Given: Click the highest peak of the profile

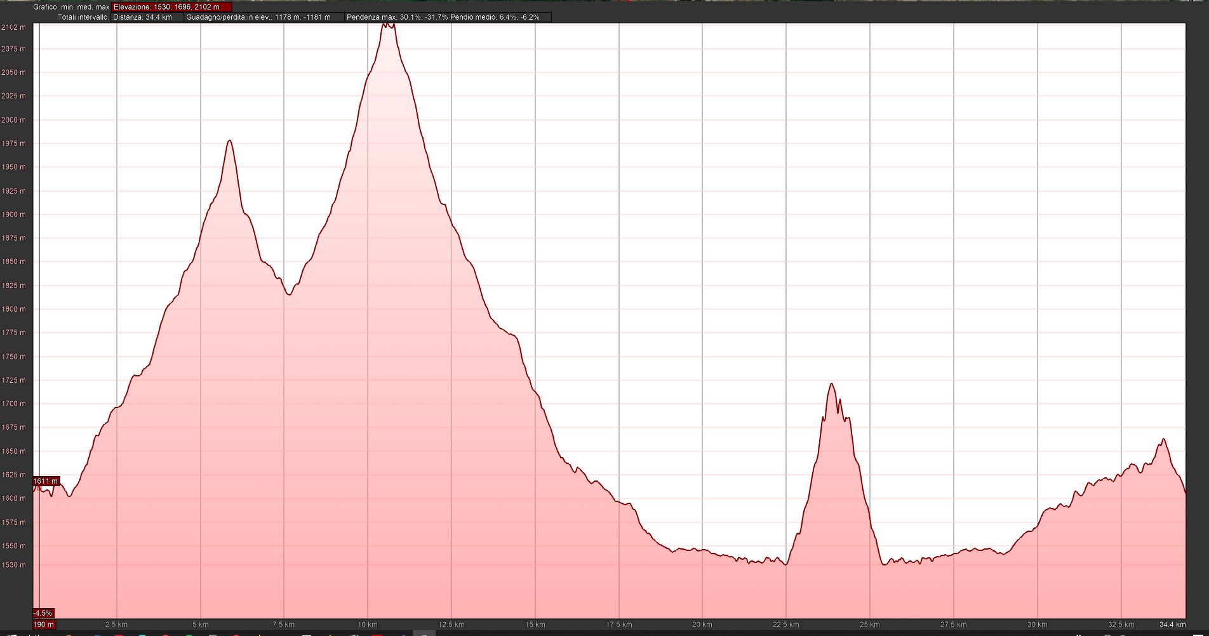Looking at the screenshot, I should click(x=389, y=25).
